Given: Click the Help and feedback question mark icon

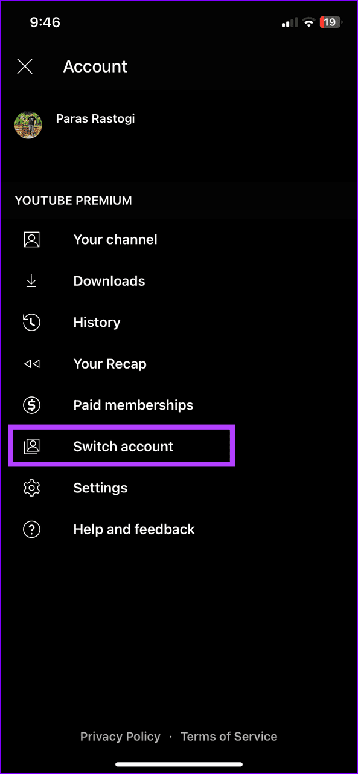Looking at the screenshot, I should coord(31,529).
